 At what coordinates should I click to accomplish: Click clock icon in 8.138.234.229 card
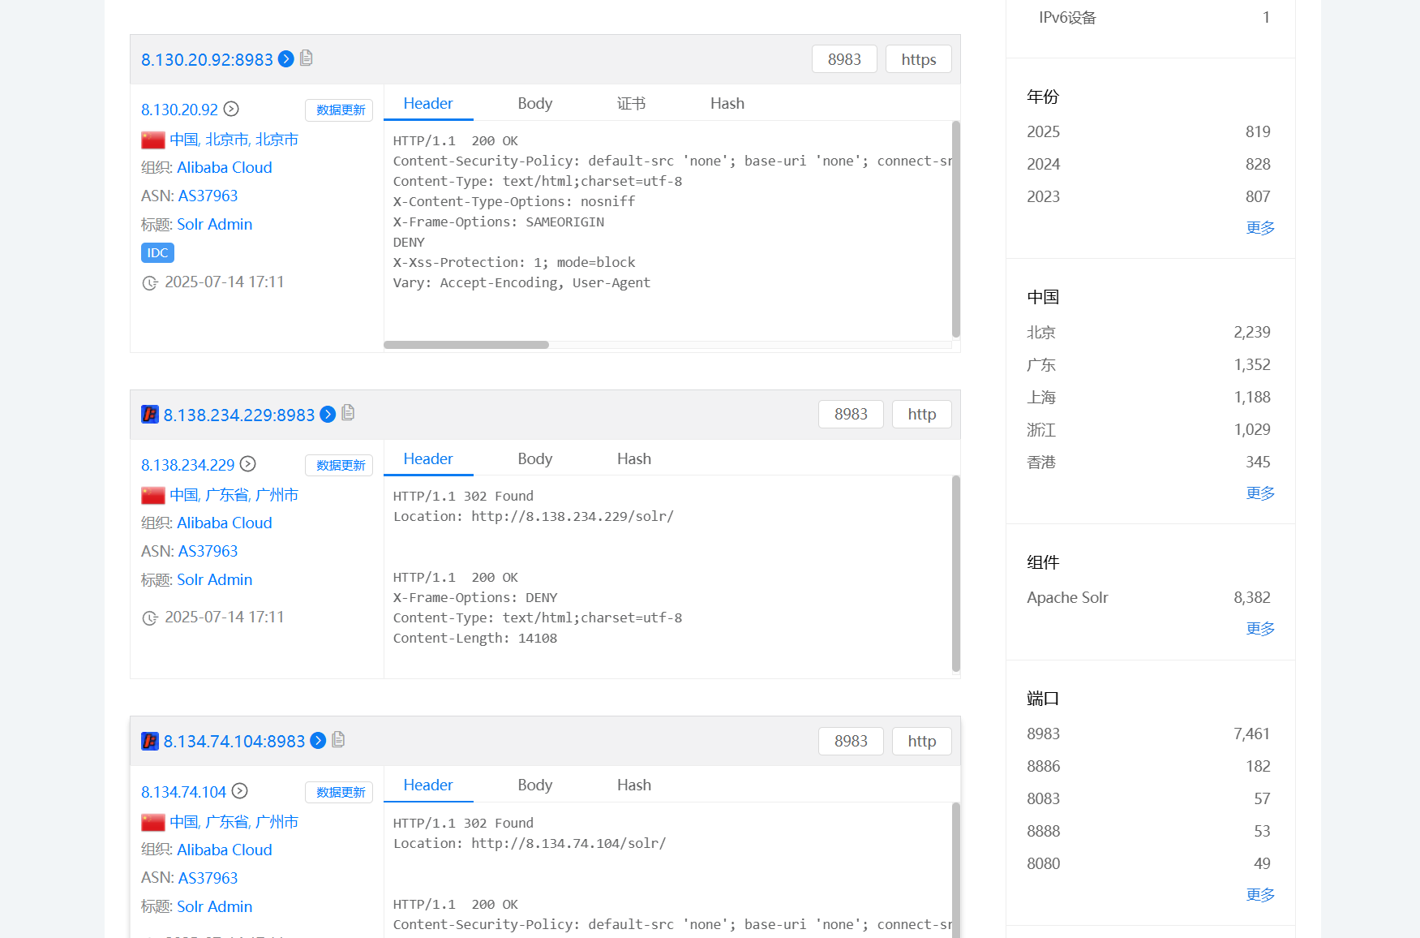click(x=150, y=618)
